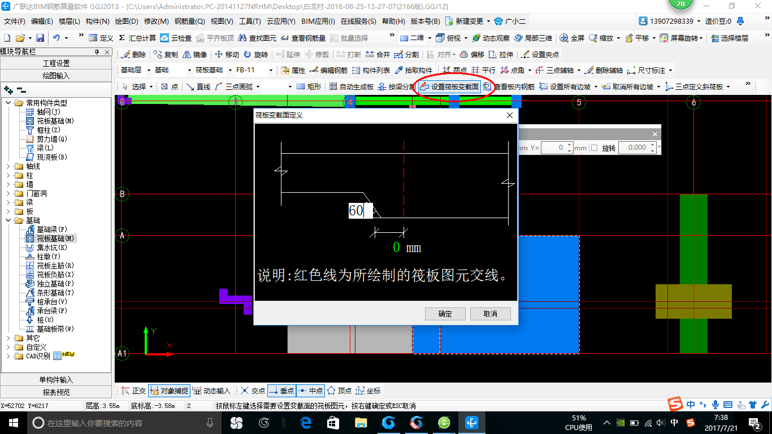Select 集水坑(K) tree item
Screen dimensions: 772x434
click(52, 248)
